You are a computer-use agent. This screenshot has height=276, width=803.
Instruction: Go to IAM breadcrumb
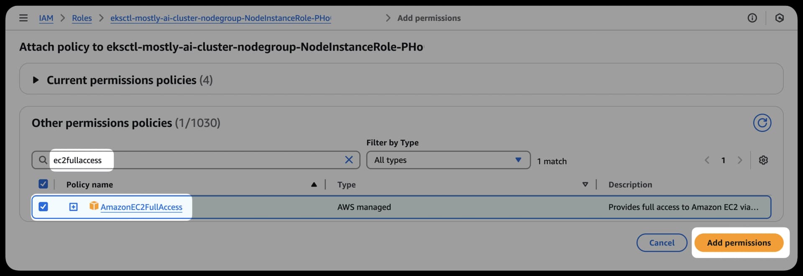coord(46,18)
